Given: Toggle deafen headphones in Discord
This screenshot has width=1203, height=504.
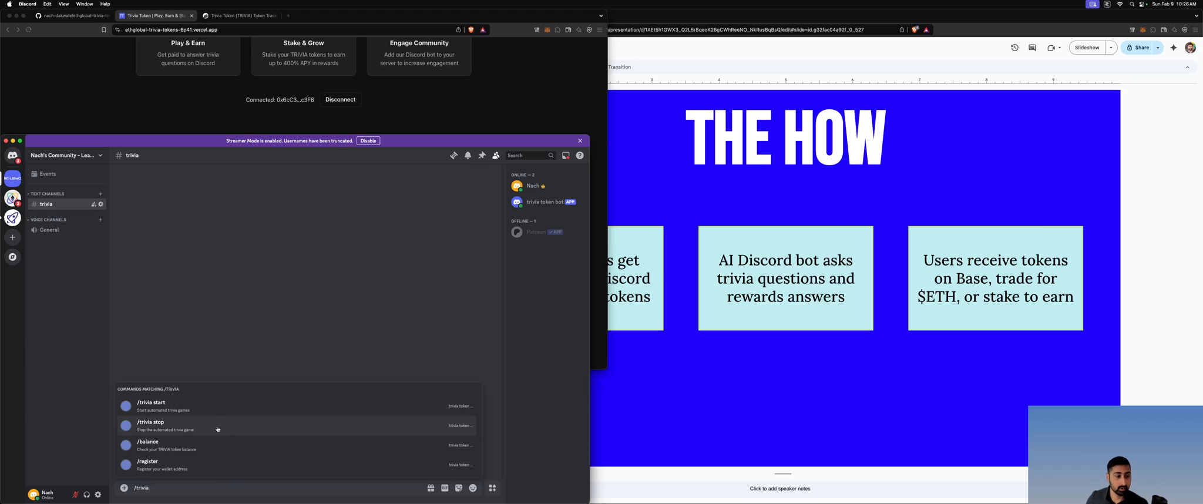Looking at the screenshot, I should click(x=87, y=495).
